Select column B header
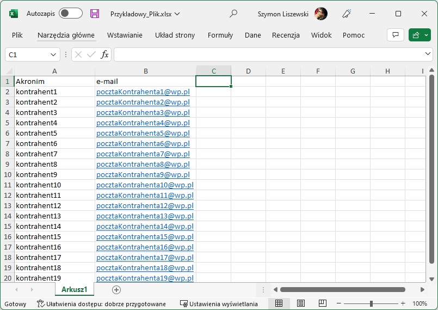 145,71
